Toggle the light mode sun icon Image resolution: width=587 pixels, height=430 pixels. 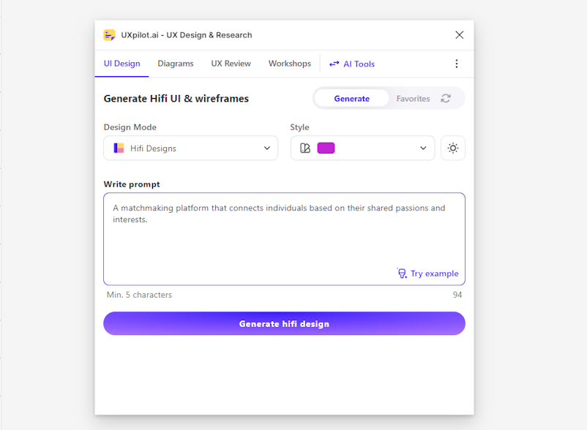pyautogui.click(x=453, y=148)
